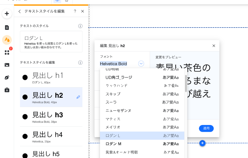248x158 pixels.
Task: Select the Site Design icon in sidebar
Action: (x=7, y=40)
